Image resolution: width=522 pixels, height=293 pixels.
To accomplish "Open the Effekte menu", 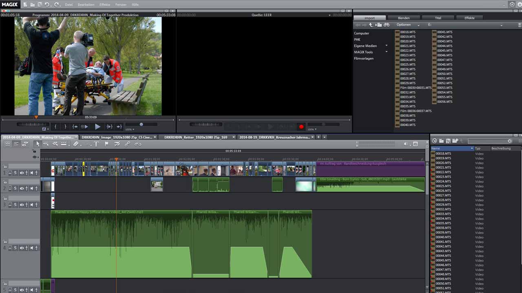I will tap(105, 4).
